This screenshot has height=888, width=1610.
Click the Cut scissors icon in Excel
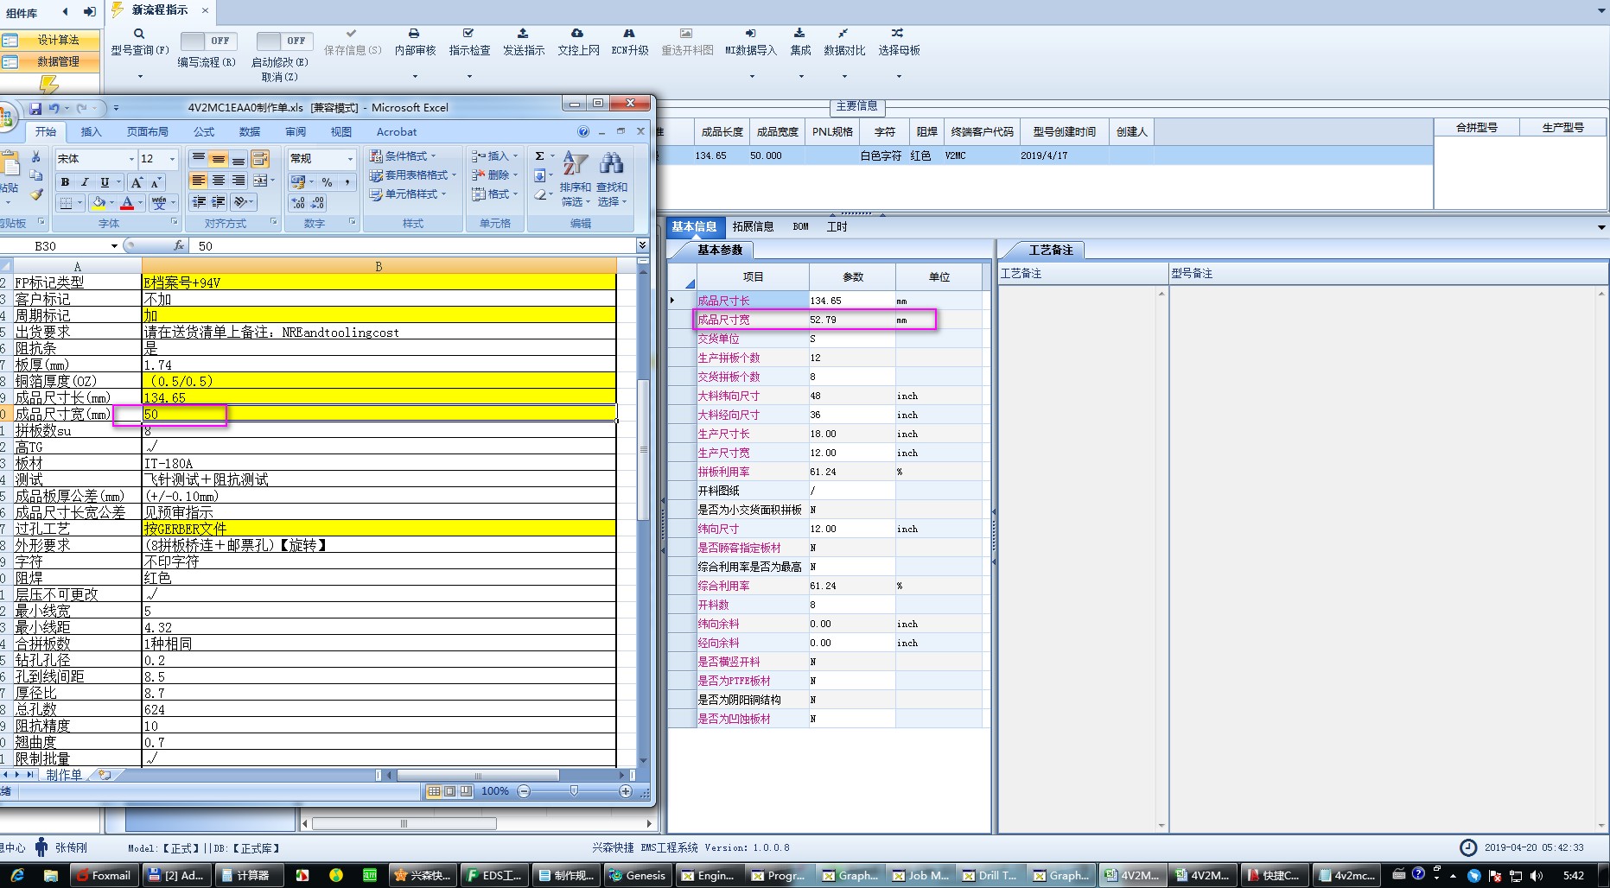pos(35,157)
